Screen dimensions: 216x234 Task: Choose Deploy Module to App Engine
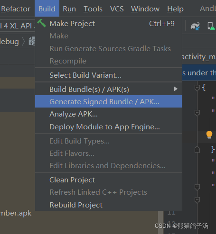click(109, 126)
